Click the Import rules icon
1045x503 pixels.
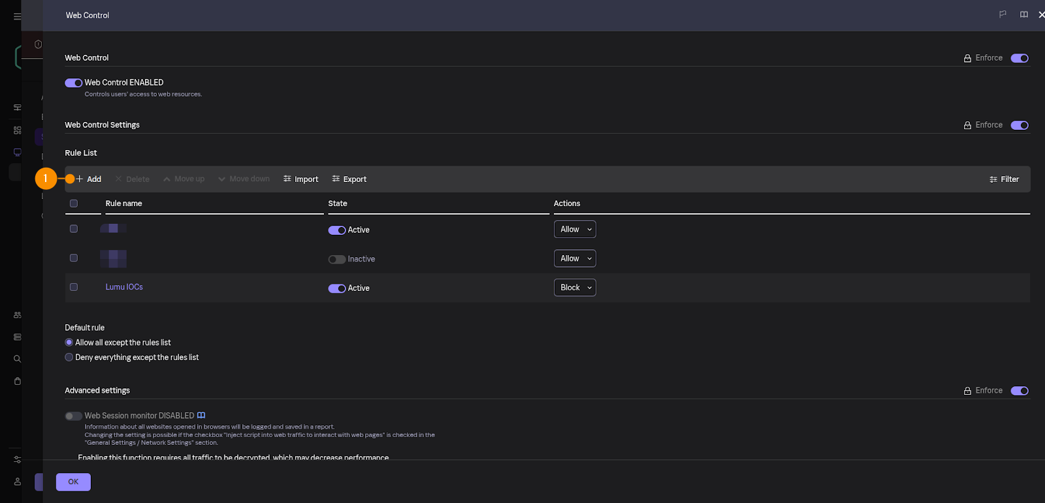pyautogui.click(x=287, y=179)
